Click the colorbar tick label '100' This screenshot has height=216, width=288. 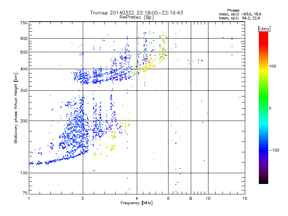point(273,66)
